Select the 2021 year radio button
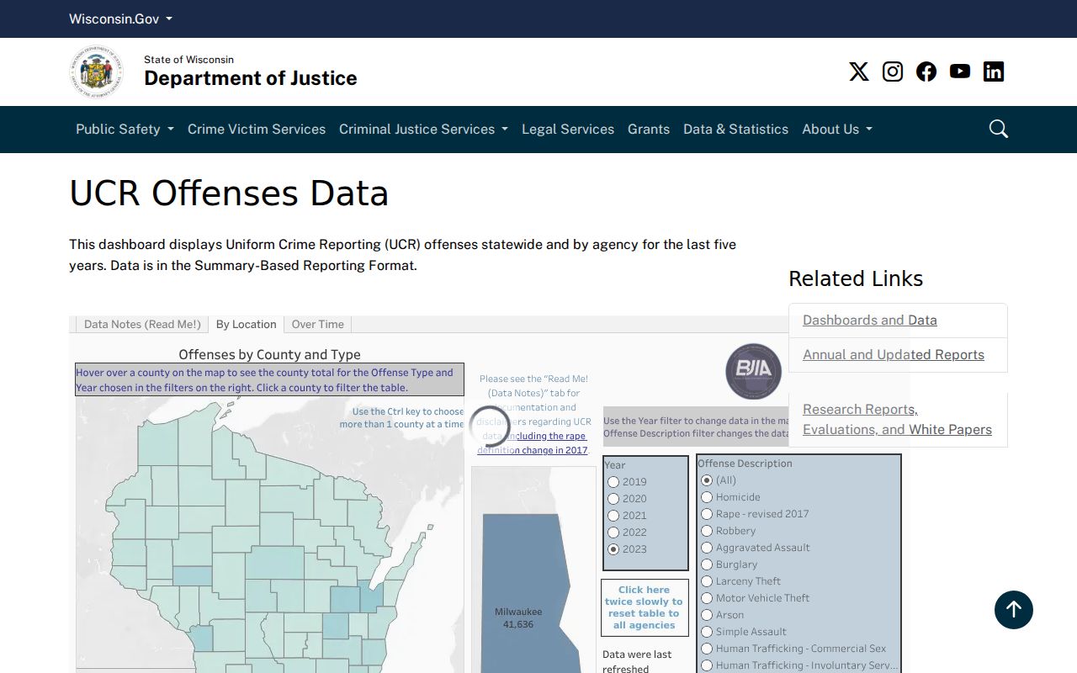This screenshot has width=1077, height=673. tap(613, 516)
